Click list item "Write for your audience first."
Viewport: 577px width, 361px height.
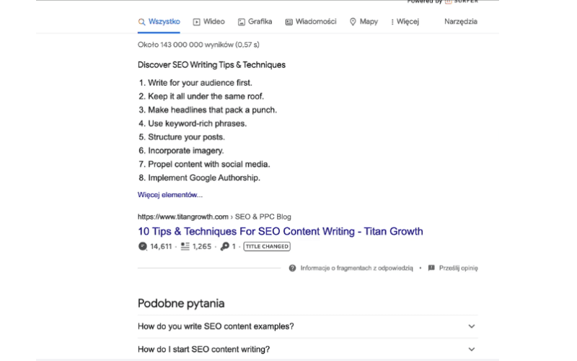[x=200, y=83]
